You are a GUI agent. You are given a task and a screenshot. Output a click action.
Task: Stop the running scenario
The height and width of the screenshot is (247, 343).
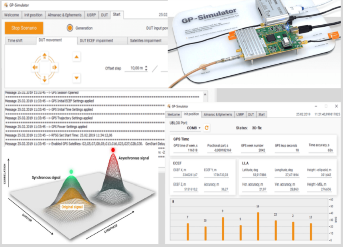coord(24,28)
